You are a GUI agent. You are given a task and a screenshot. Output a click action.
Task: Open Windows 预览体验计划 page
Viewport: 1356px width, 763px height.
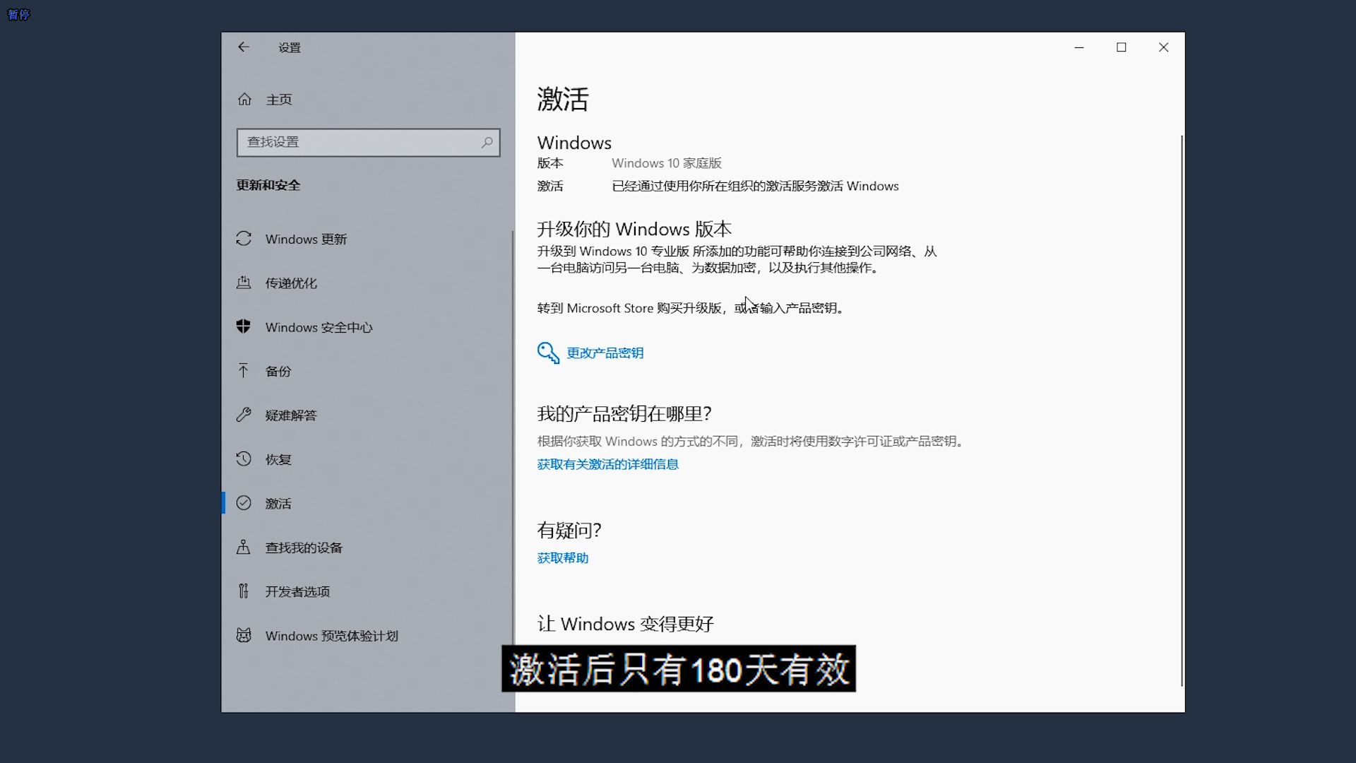tap(331, 636)
